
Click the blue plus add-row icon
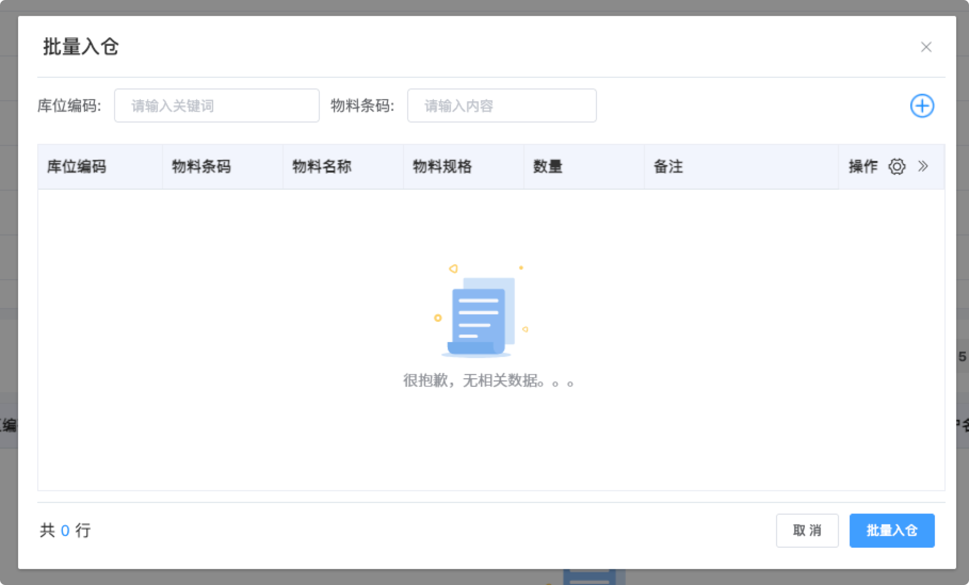(922, 105)
